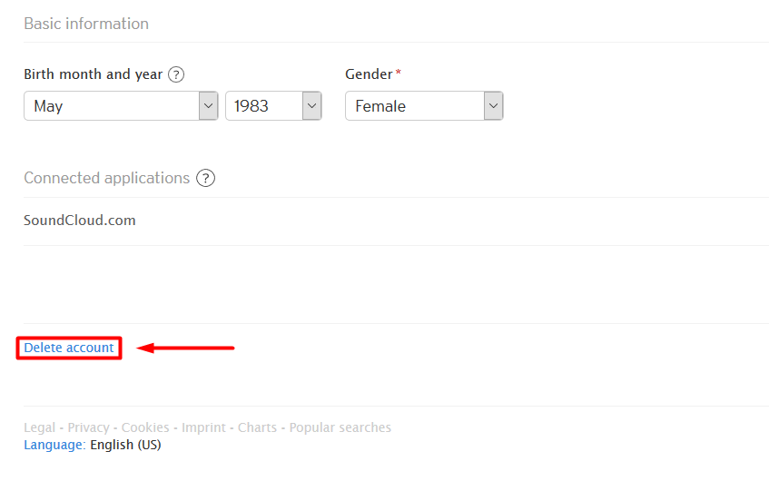The width and height of the screenshot is (769, 481).
Task: Click the Gender field label
Action: tap(369, 74)
